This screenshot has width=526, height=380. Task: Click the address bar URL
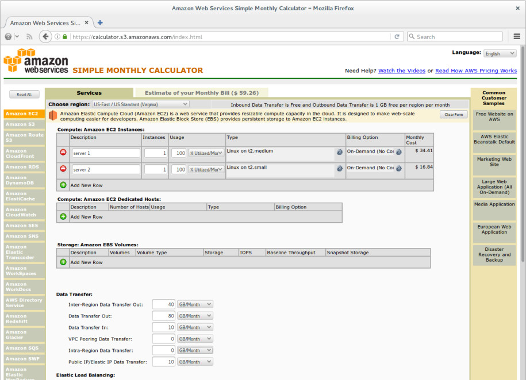[x=230, y=37]
